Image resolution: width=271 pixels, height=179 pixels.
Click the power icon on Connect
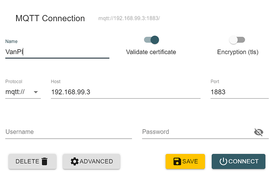pyautogui.click(x=223, y=161)
